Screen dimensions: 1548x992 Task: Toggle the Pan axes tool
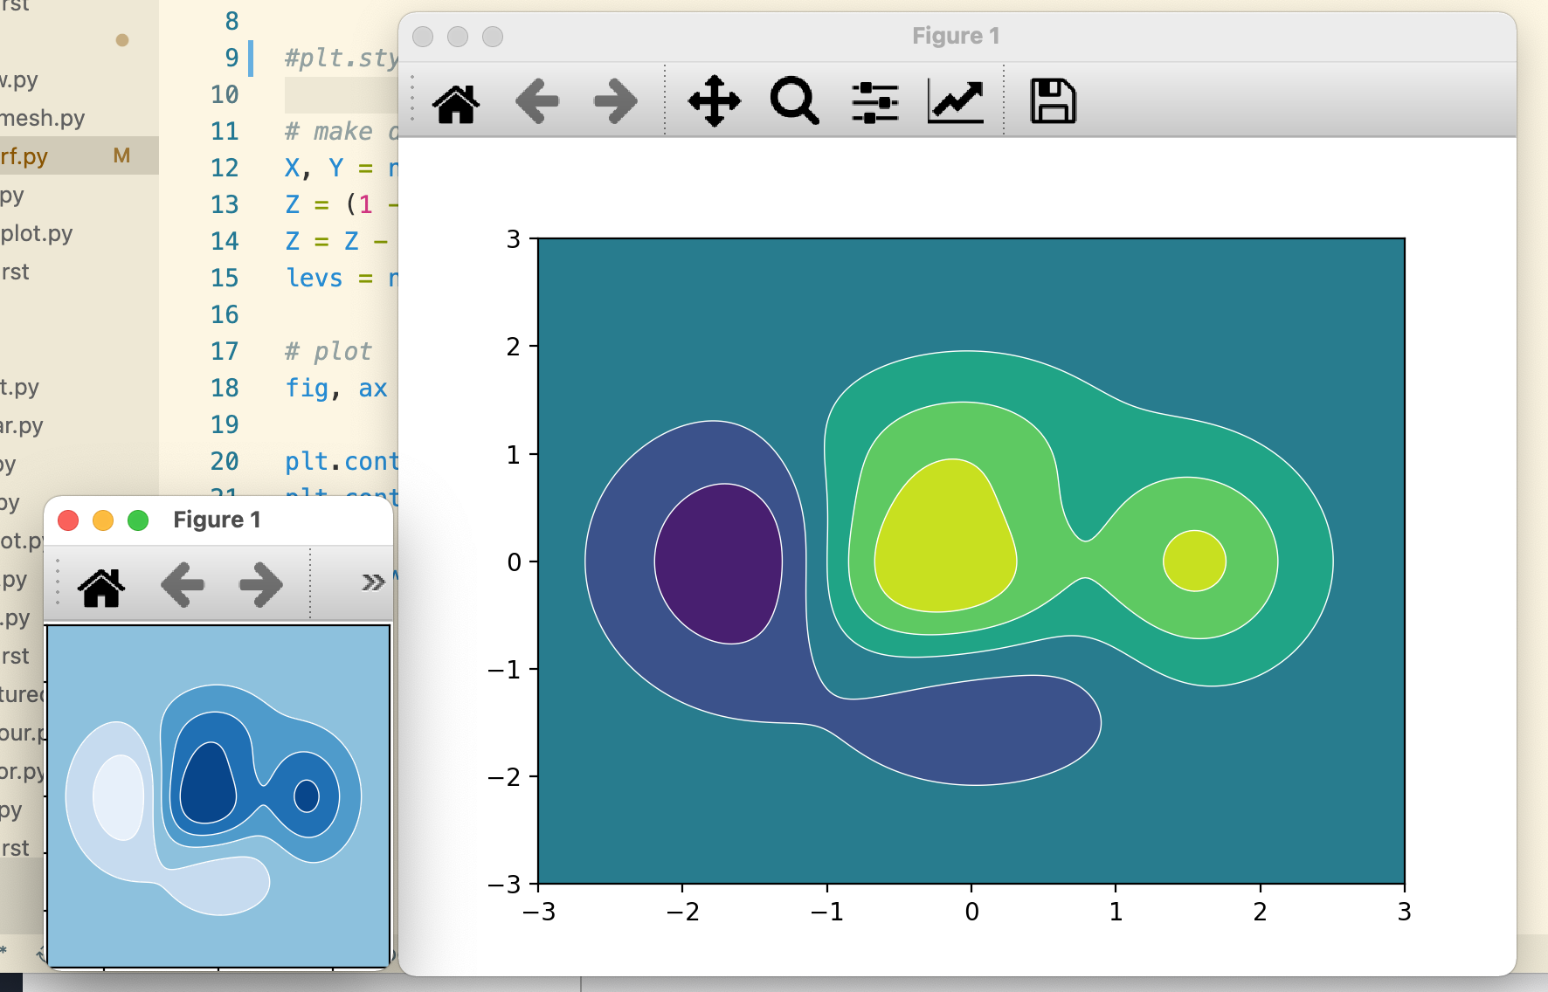714,102
